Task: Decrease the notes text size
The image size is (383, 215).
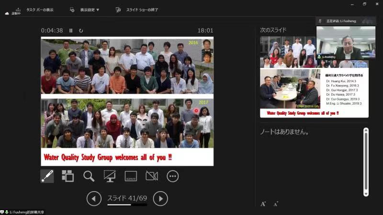Action: (276, 204)
